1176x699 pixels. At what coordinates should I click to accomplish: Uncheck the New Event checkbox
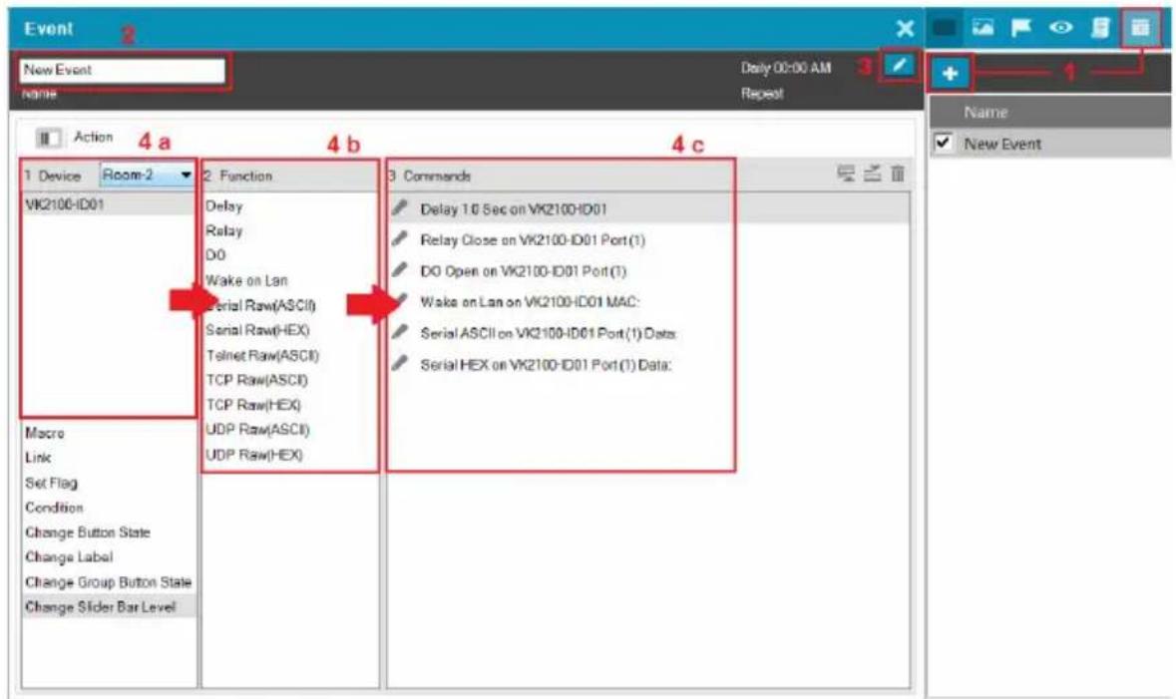[943, 143]
